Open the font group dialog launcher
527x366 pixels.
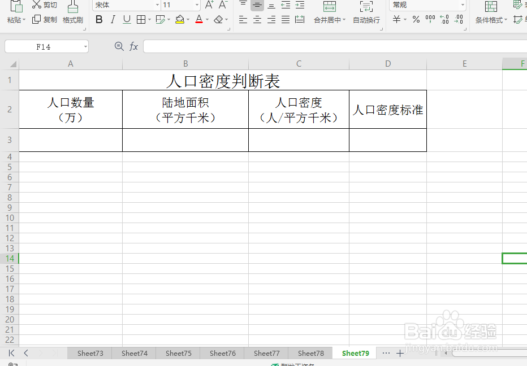pos(229,29)
